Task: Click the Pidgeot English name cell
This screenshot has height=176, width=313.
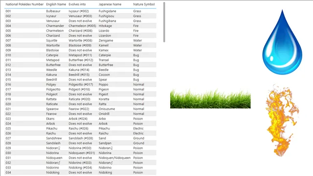Action: (52, 94)
